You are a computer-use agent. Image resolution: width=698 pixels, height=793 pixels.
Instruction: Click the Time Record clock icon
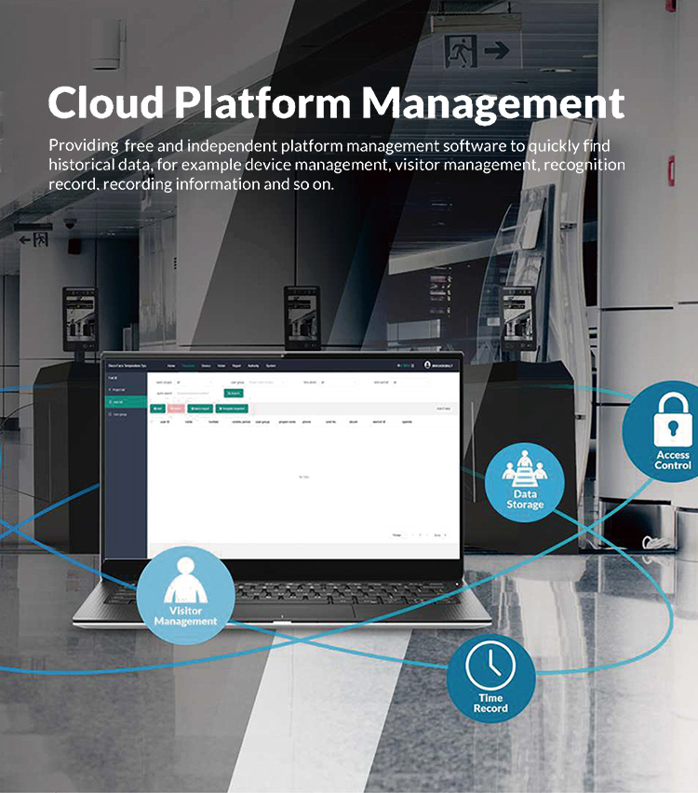coord(490,668)
